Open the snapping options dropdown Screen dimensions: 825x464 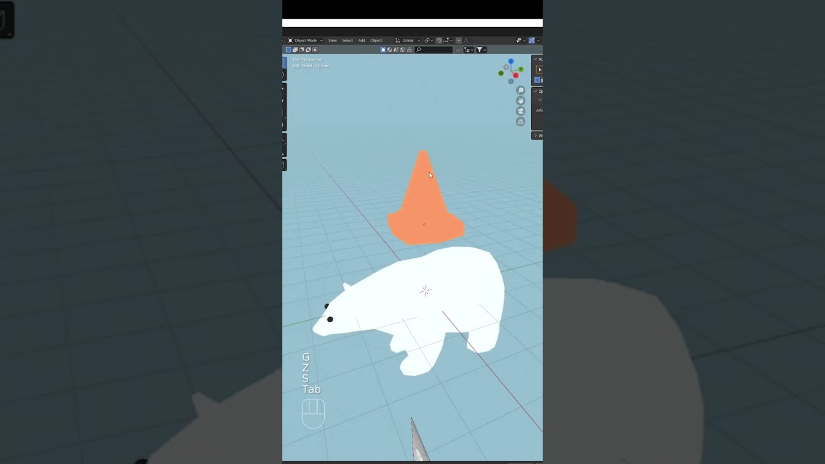coord(449,41)
